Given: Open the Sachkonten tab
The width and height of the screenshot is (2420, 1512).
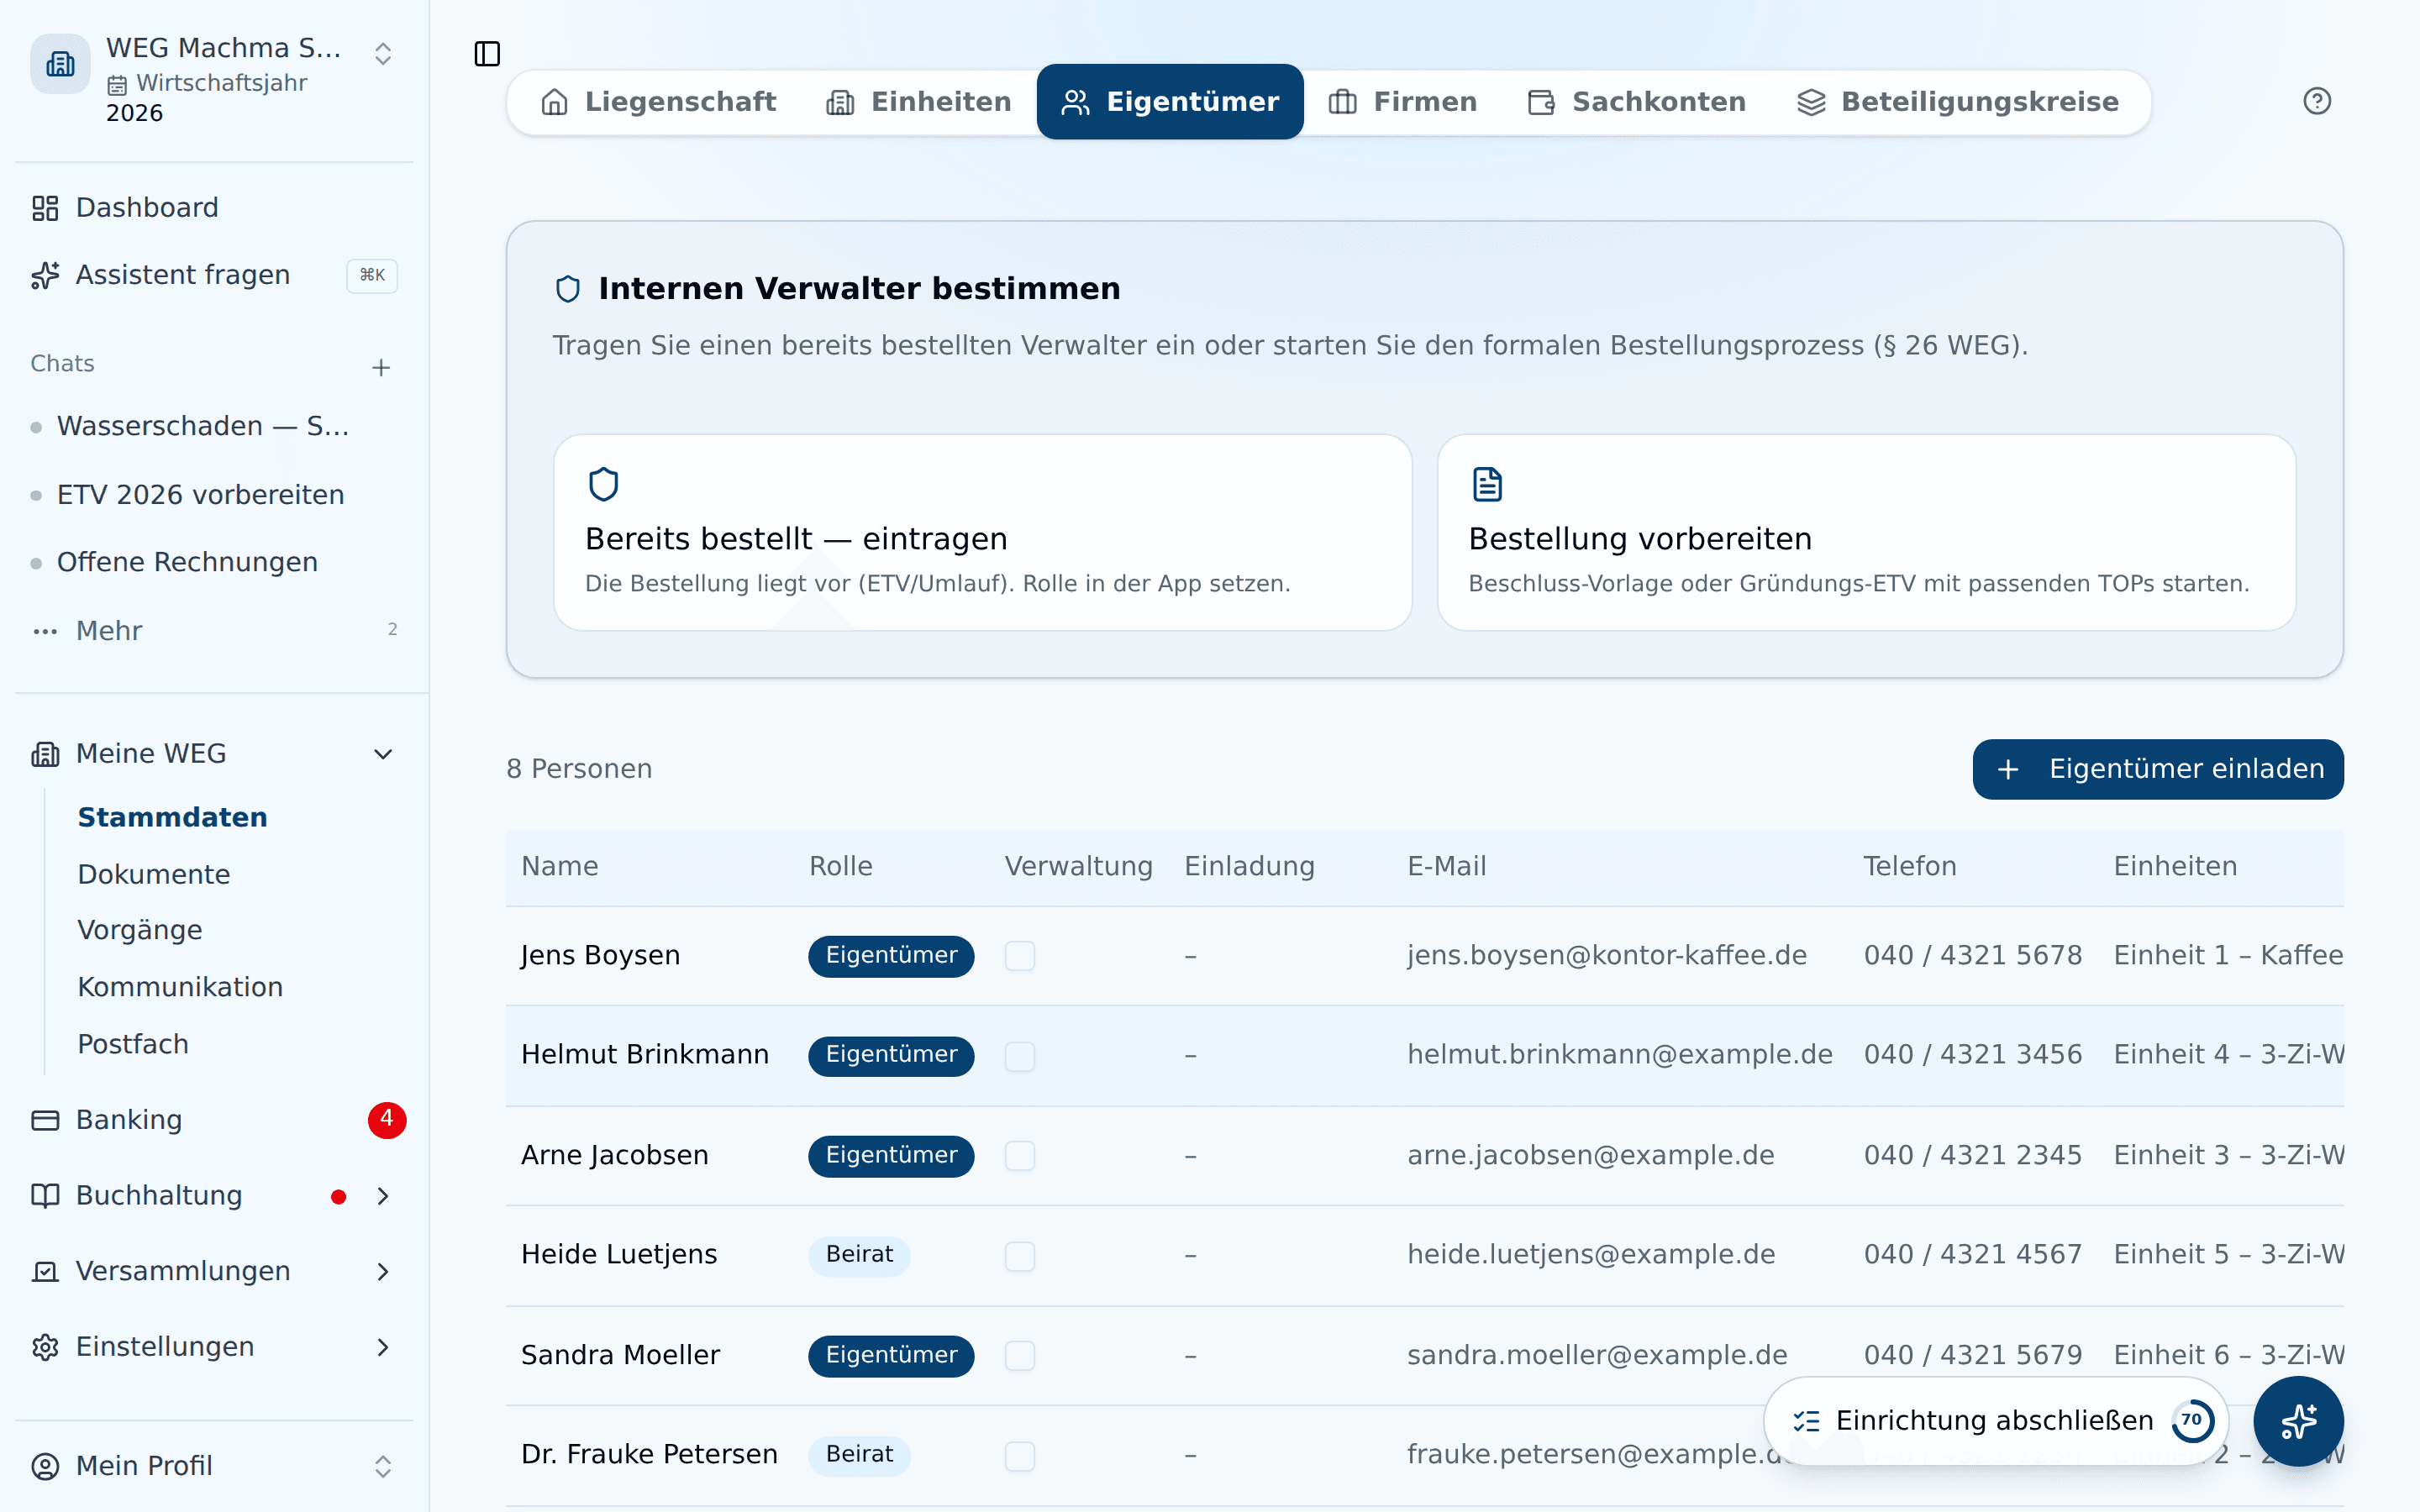Looking at the screenshot, I should [x=1636, y=102].
